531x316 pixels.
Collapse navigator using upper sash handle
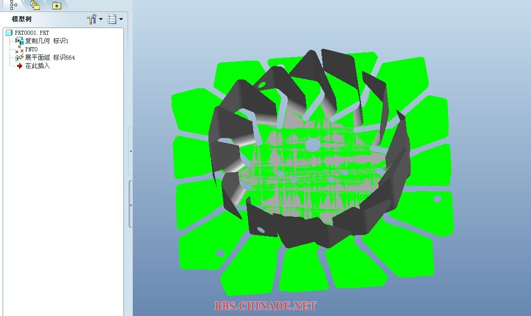[x=130, y=151]
